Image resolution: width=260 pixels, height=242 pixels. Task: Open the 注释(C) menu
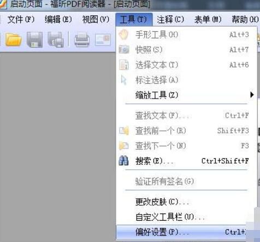(x=170, y=19)
